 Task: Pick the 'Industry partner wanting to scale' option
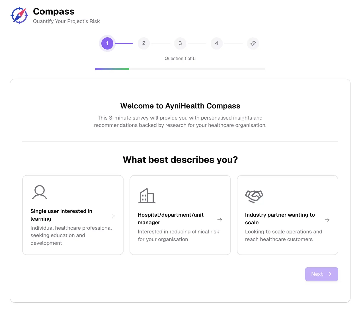[x=287, y=215]
